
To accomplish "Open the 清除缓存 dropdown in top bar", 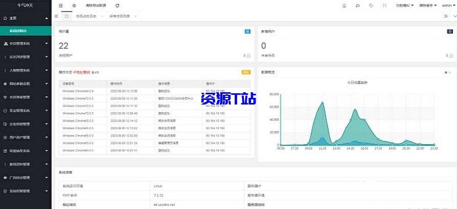I will (428, 6).
